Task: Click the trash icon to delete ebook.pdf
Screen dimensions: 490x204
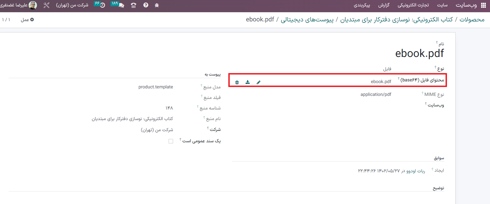Action: coord(237,82)
